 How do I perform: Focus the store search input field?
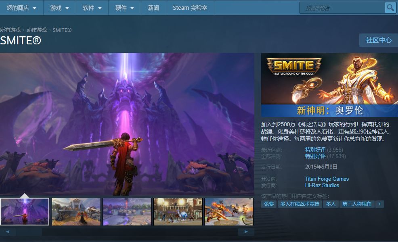[342, 8]
